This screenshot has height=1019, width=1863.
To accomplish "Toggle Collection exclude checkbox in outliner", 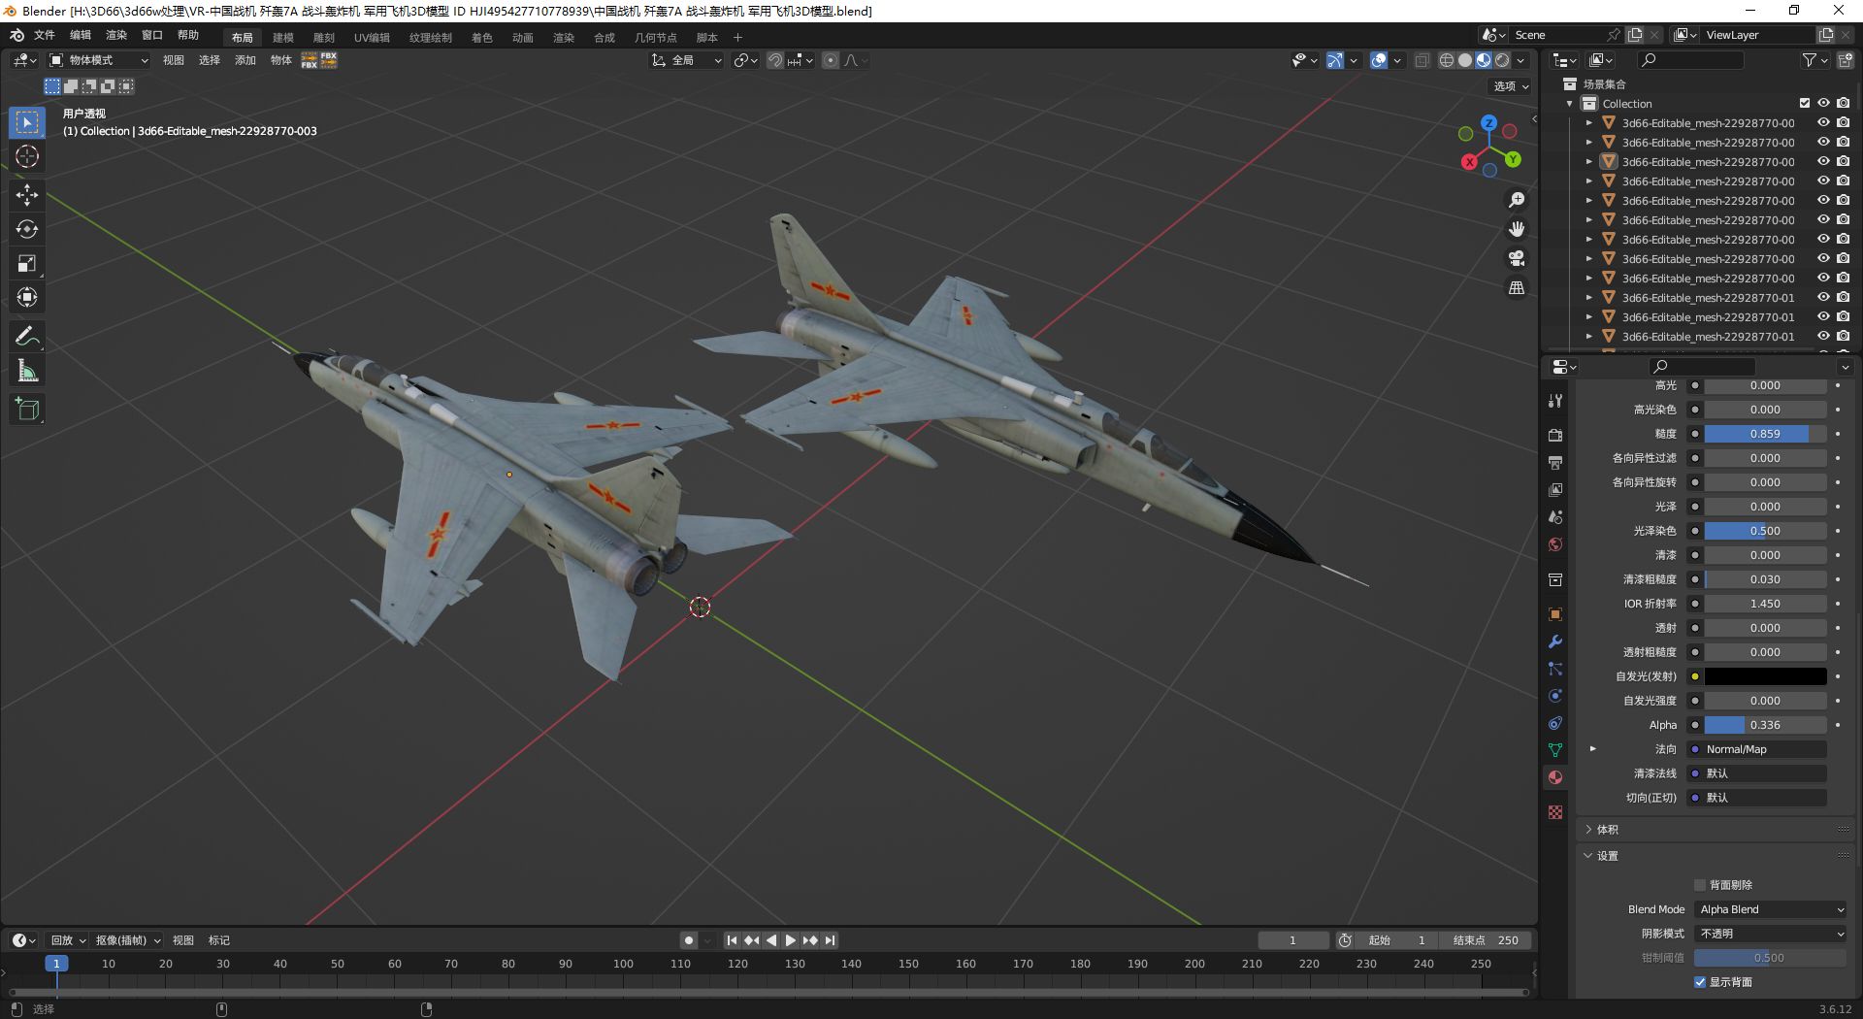I will (x=1805, y=103).
